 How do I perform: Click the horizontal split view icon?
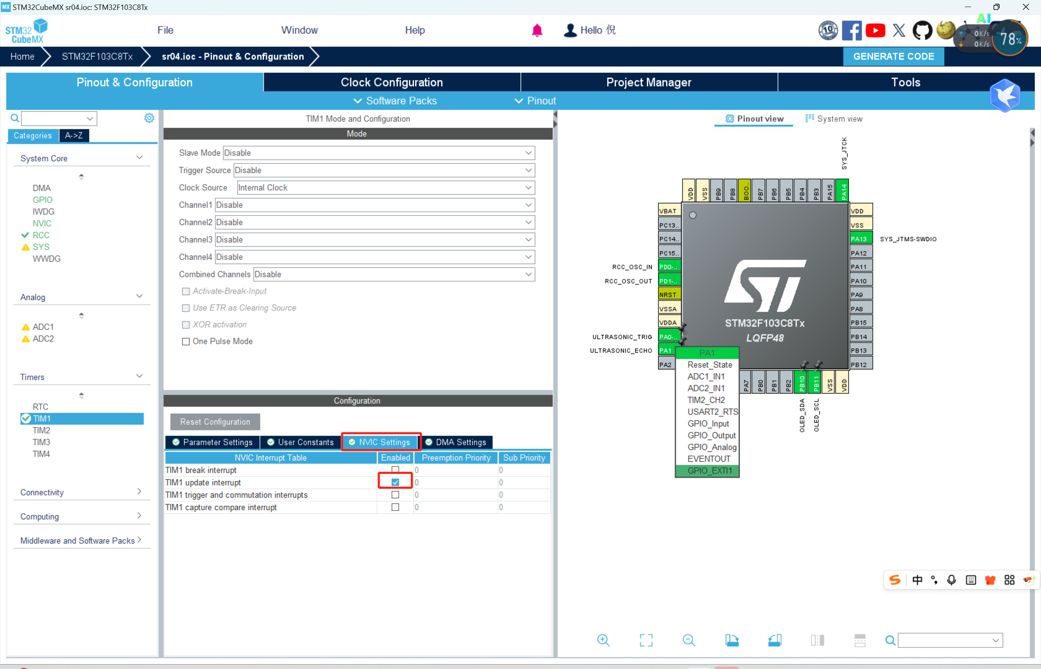pos(860,640)
